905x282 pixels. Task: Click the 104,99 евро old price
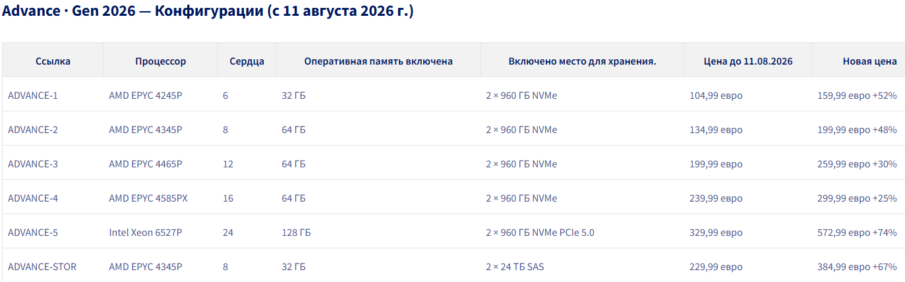[716, 96]
